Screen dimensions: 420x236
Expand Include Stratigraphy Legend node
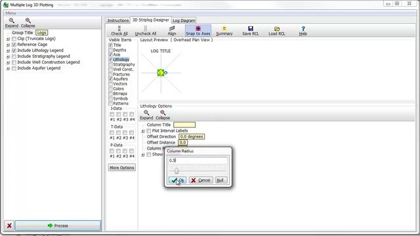pos(8,56)
